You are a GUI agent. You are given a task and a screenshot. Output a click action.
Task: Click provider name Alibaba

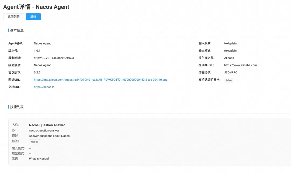(x=229, y=58)
